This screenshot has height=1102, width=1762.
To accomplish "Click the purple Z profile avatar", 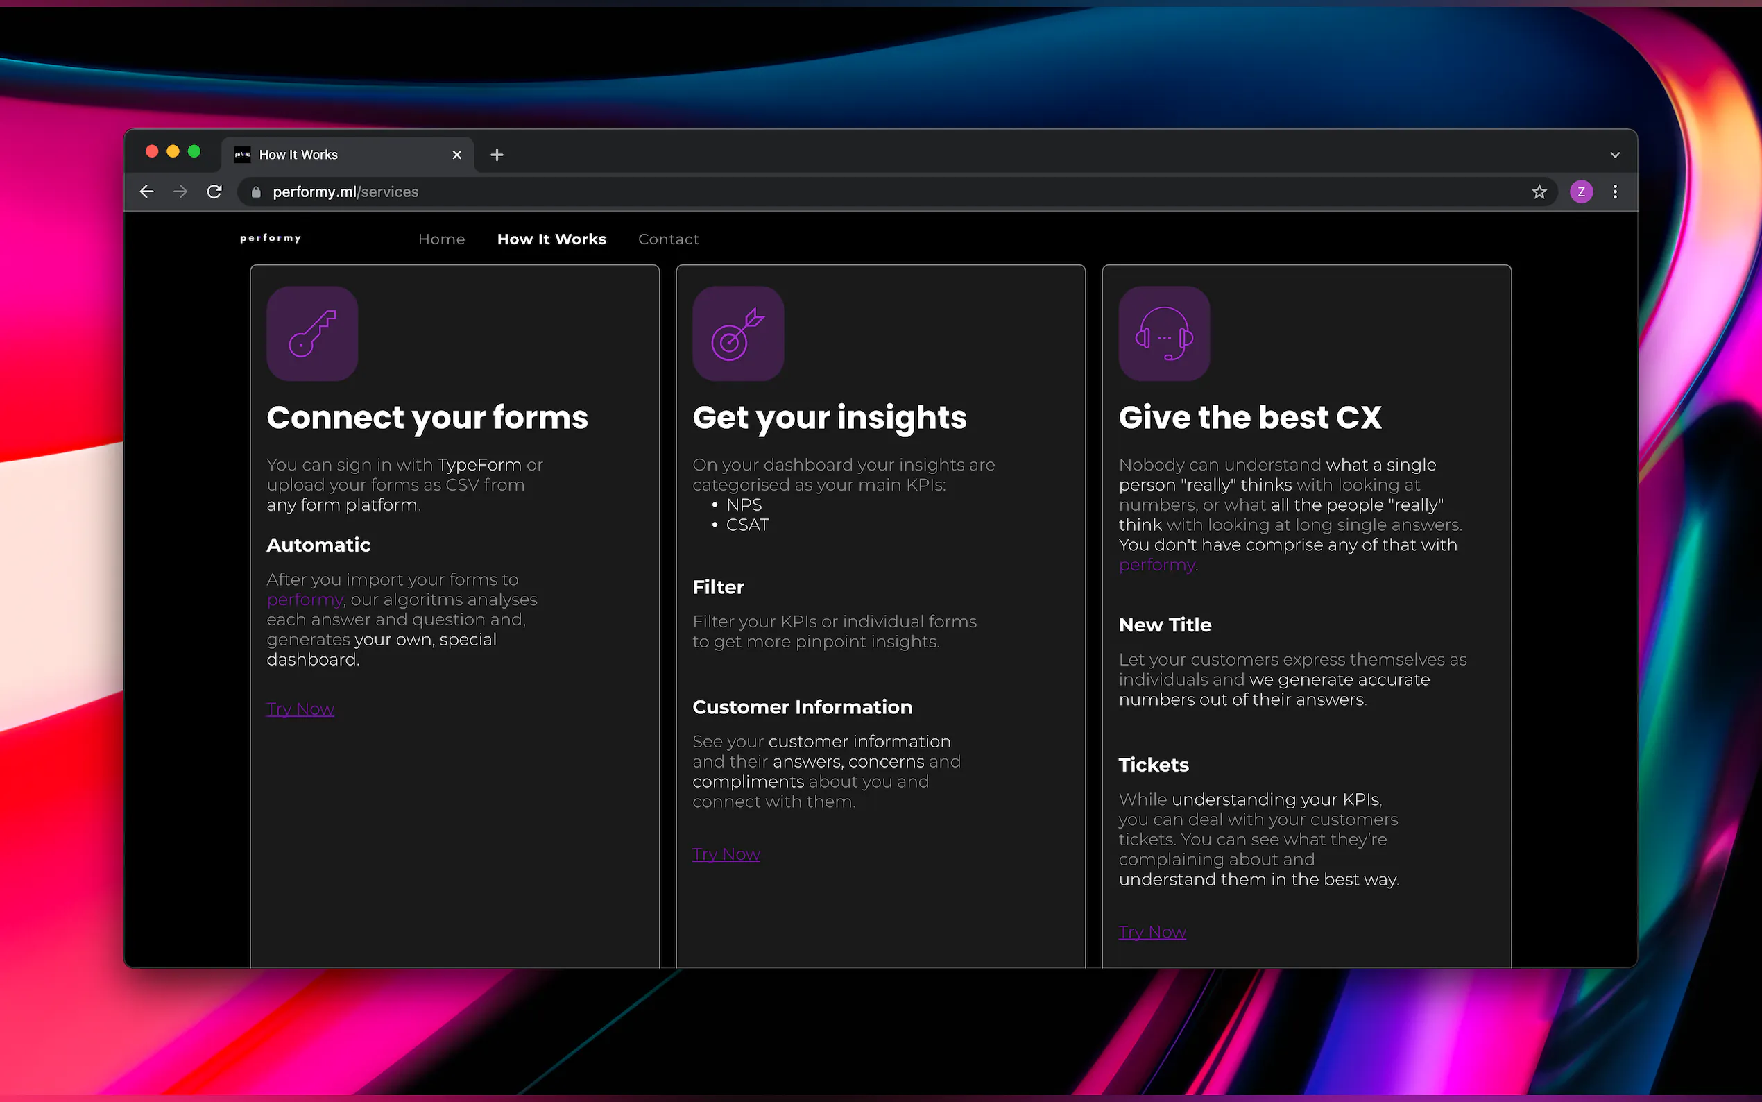I will coord(1581,192).
